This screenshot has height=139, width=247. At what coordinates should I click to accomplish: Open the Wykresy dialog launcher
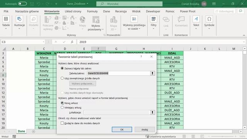click(x=104, y=35)
